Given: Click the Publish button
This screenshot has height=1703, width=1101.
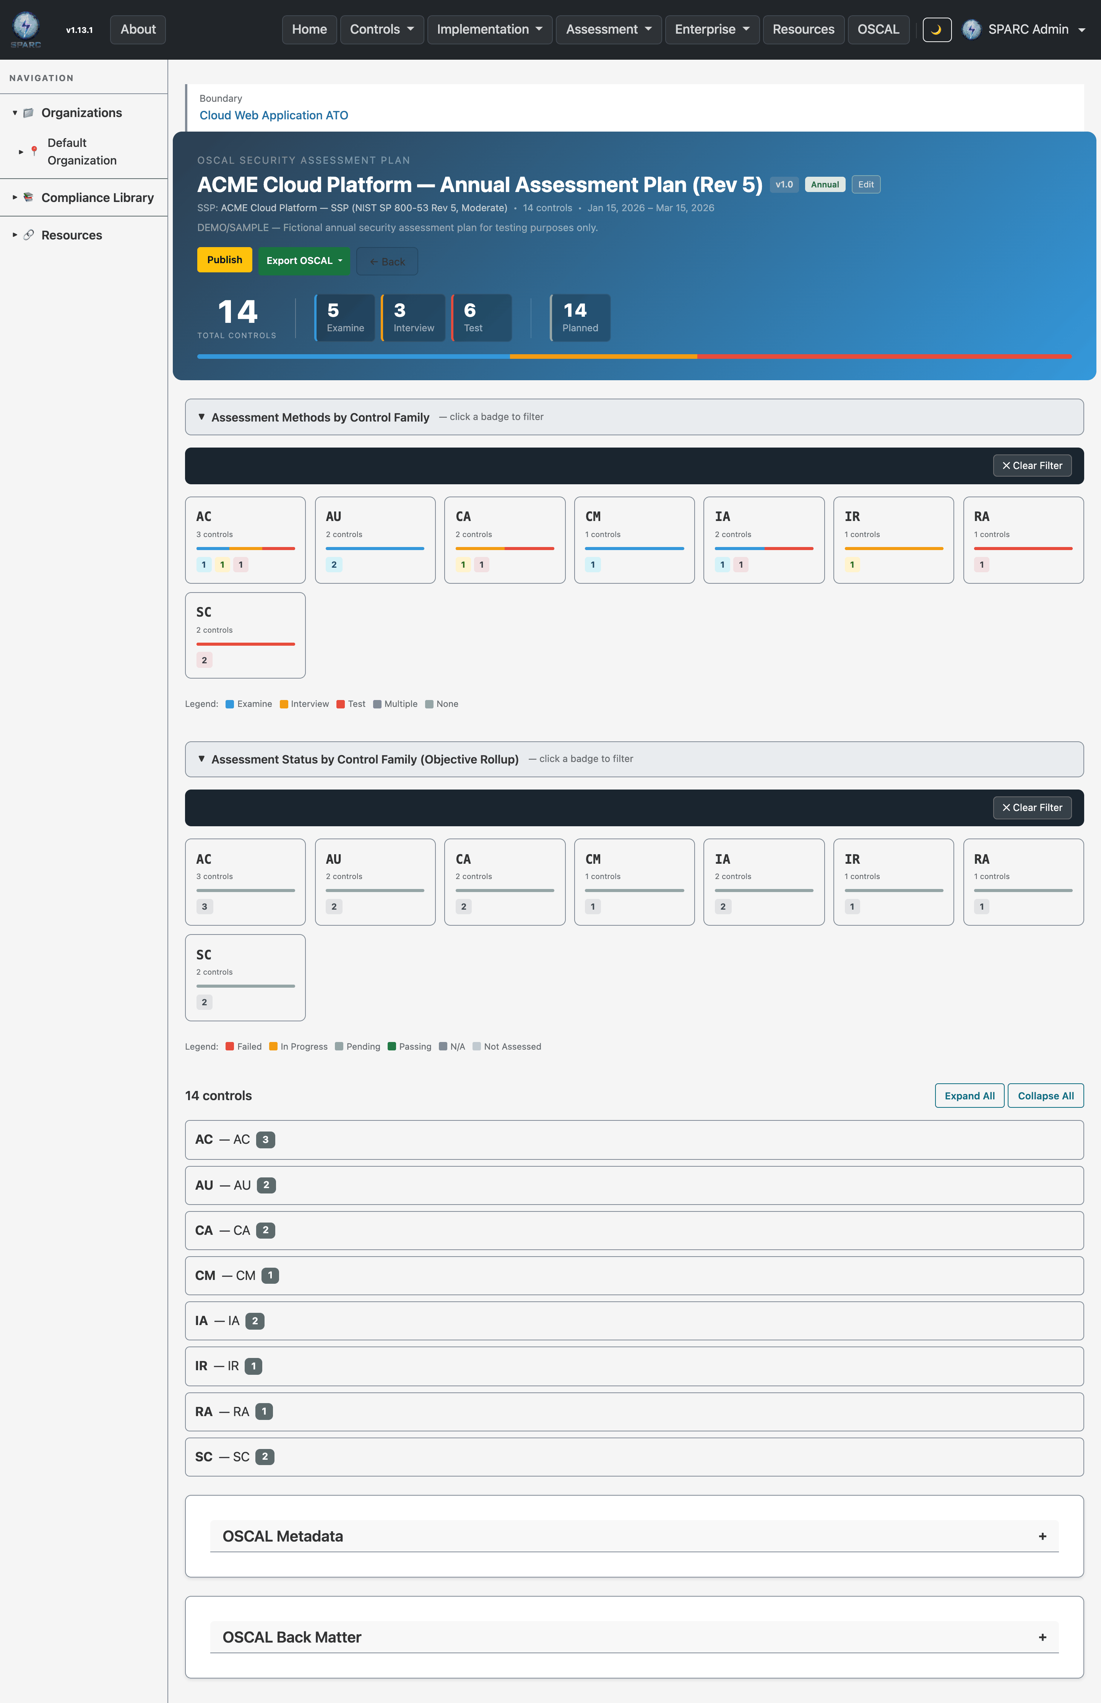Looking at the screenshot, I should pyautogui.click(x=224, y=260).
